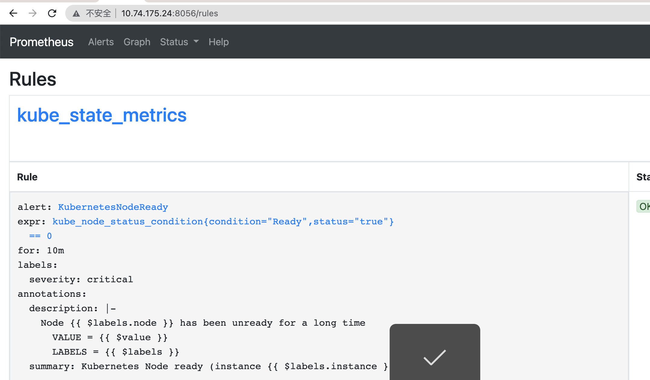
Task: Switch to the Graph page
Action: click(137, 42)
